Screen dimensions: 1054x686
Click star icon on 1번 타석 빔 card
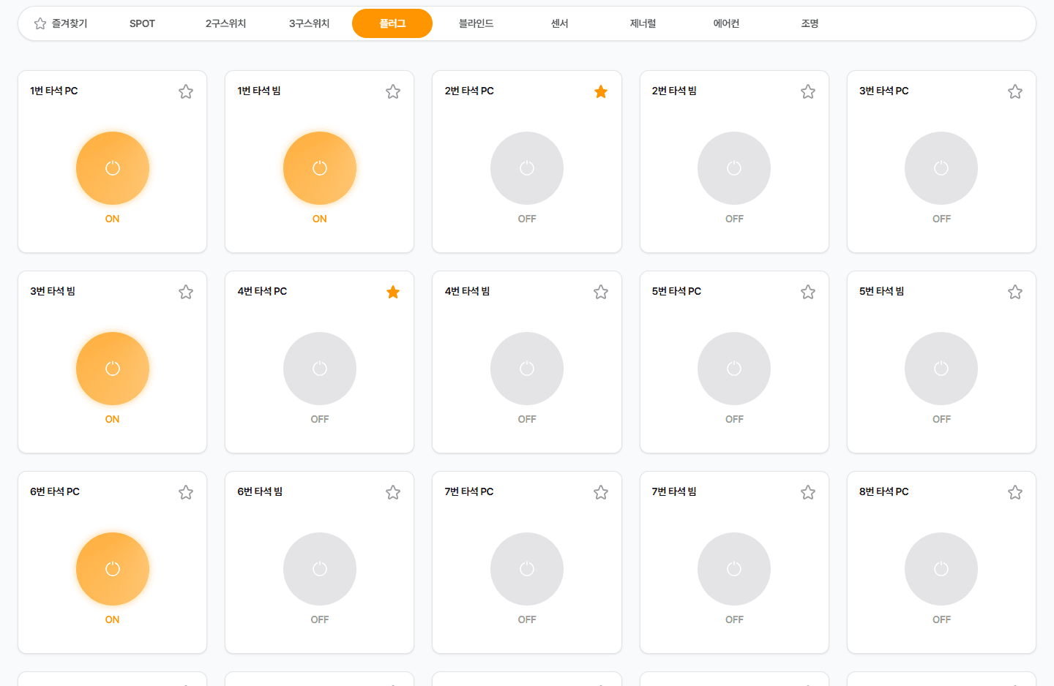(x=393, y=91)
